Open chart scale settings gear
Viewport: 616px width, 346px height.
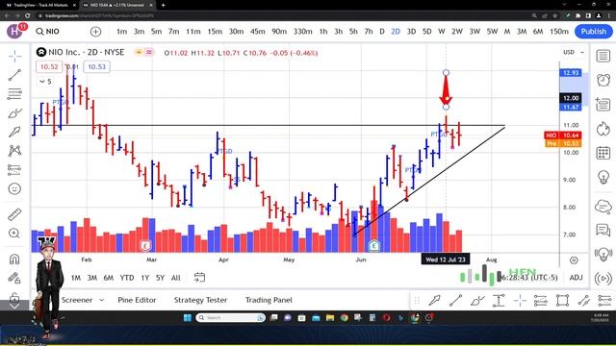(574, 260)
